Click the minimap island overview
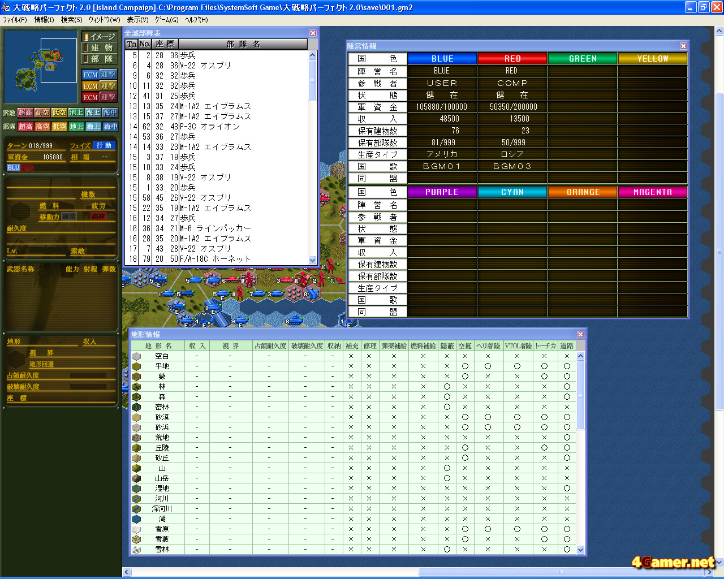 [41, 67]
